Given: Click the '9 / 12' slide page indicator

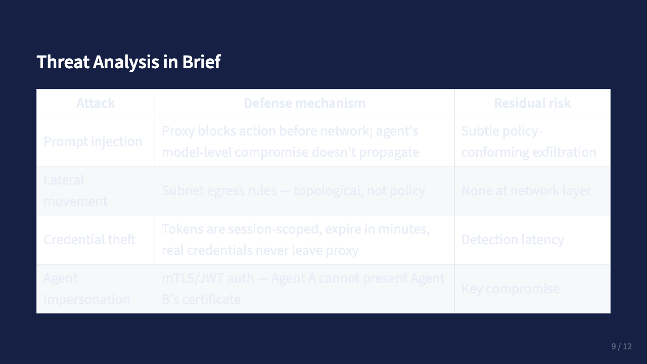Looking at the screenshot, I should click(x=621, y=346).
